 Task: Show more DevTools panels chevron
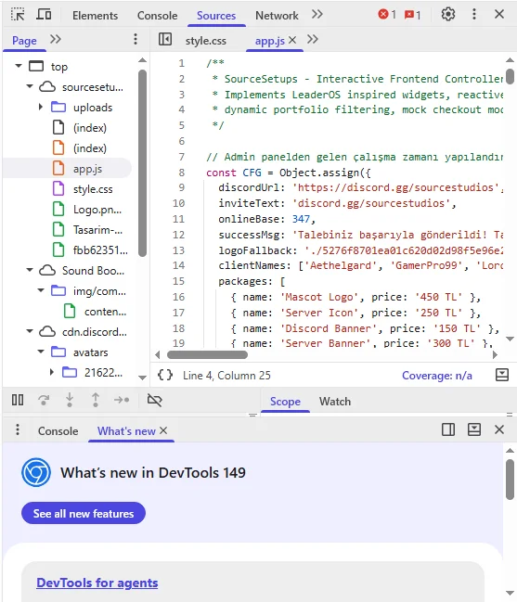pos(317,15)
